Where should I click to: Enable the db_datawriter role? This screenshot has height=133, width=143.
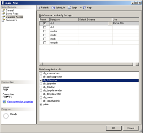41,84
